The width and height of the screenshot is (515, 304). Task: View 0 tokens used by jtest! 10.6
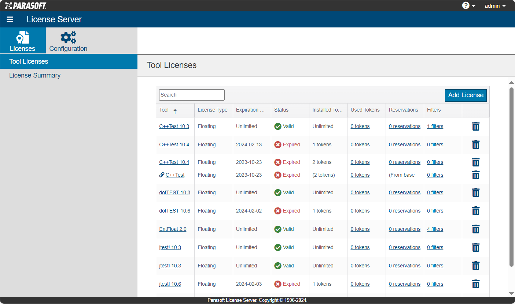(x=360, y=284)
